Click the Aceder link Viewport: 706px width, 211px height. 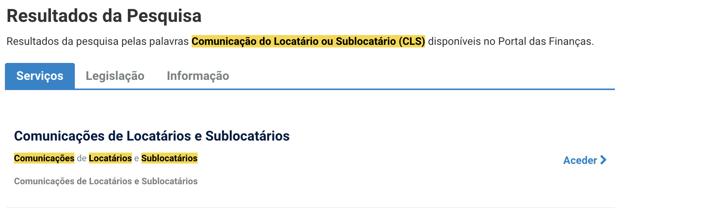tap(580, 161)
